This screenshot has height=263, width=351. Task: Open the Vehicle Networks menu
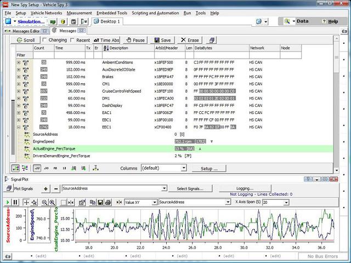click(x=46, y=13)
